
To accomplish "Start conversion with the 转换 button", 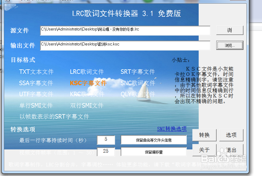I will tap(204, 135).
